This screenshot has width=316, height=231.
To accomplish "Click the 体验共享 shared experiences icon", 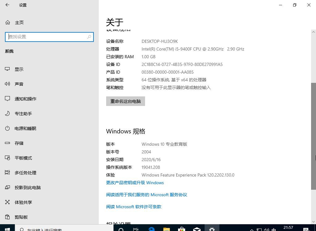I will point(7,202).
